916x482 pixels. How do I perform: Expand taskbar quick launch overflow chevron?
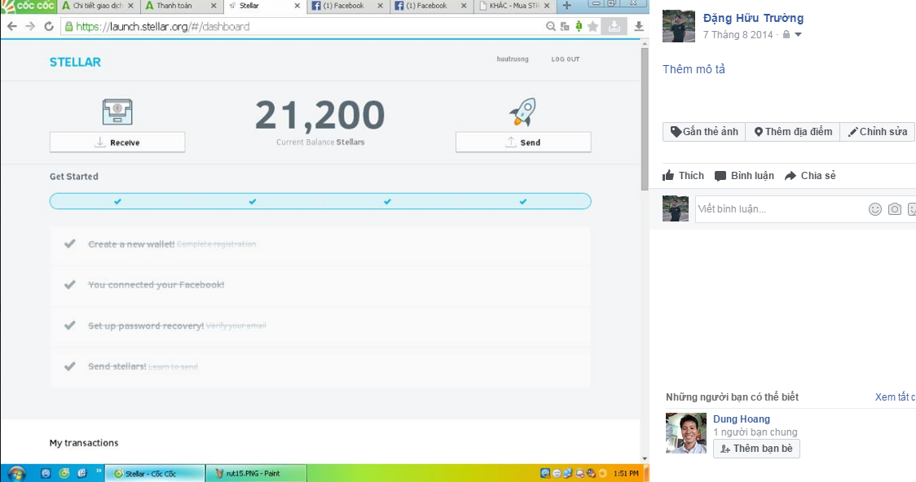coord(99,471)
